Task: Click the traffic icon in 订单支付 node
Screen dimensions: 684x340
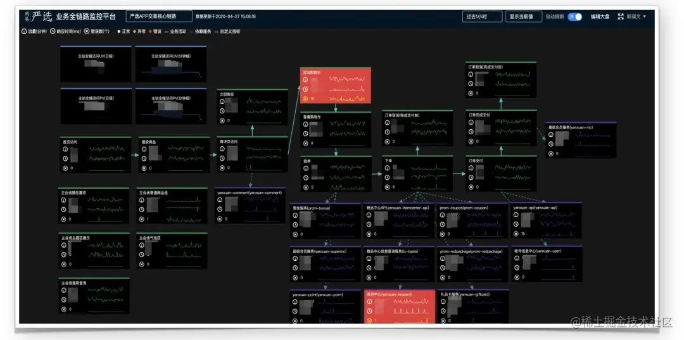Action: click(x=470, y=168)
